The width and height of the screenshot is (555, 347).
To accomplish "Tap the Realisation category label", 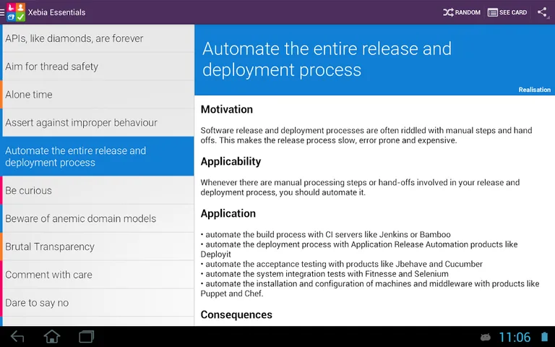I will click(x=534, y=90).
